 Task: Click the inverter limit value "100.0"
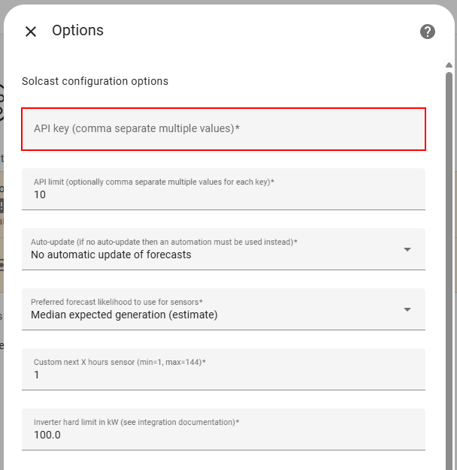(x=47, y=435)
